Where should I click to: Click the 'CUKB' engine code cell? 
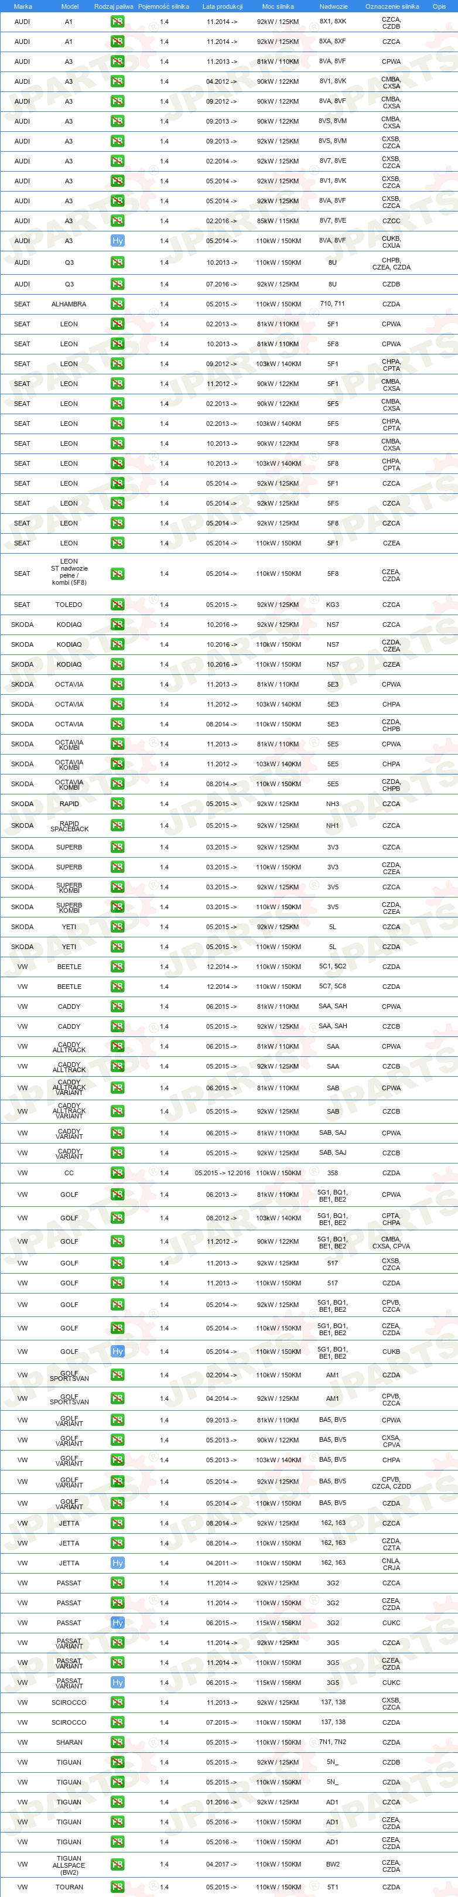[391, 1352]
